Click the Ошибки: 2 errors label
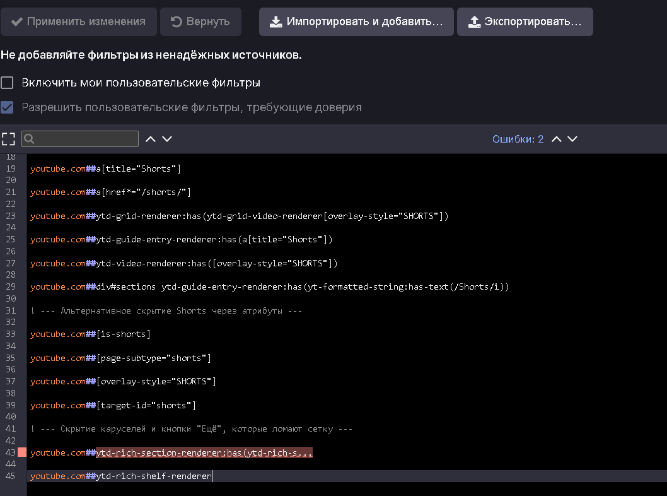Viewport: 667px width, 496px height. point(518,139)
